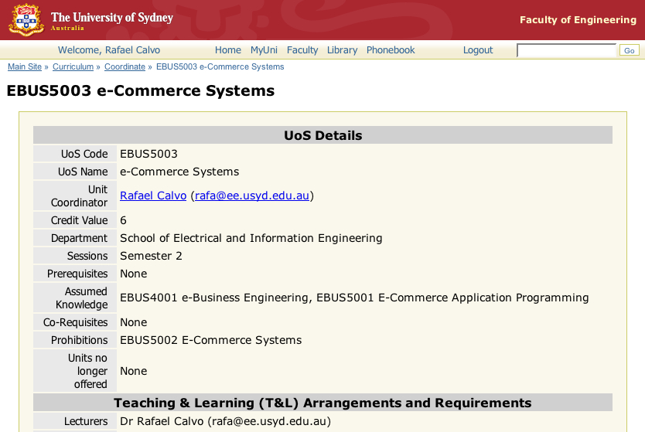
Task: Open MyUni from the navigation bar
Action: (264, 50)
